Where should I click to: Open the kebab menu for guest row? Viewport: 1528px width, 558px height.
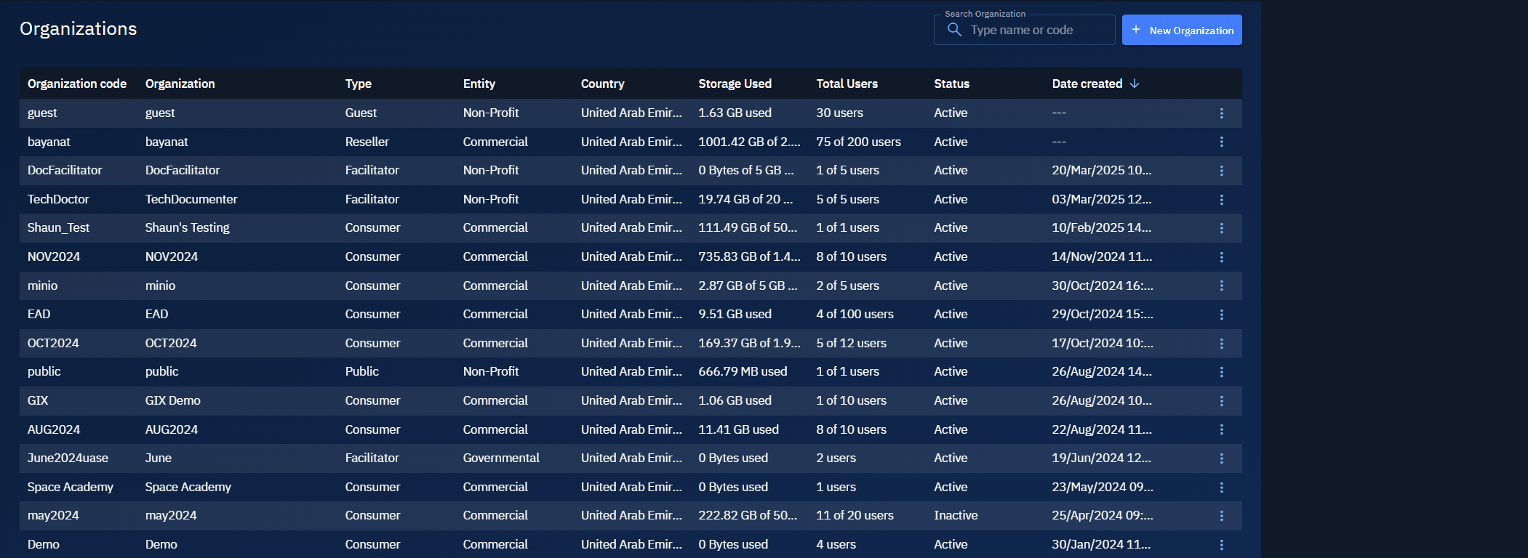click(x=1221, y=113)
